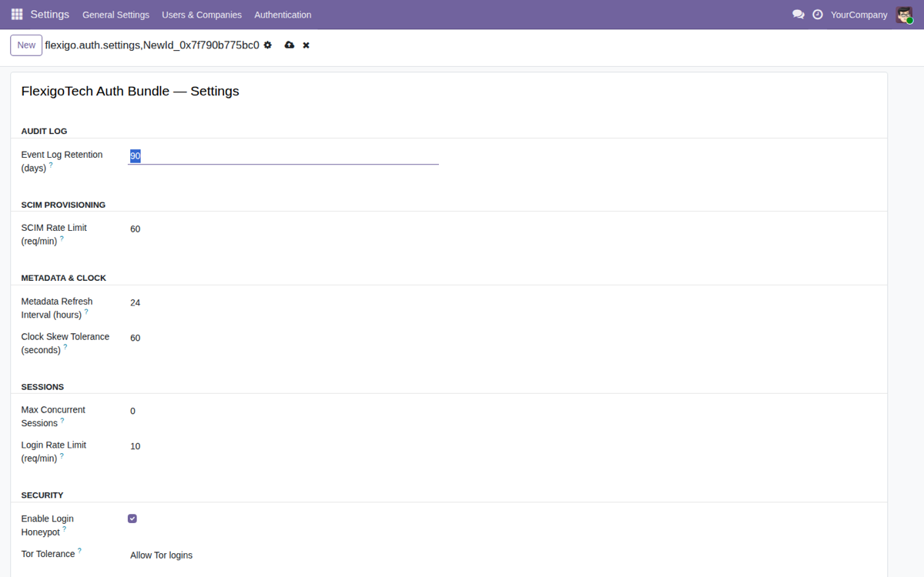Show help tooltip for Login Rate Limit
The width and height of the screenshot is (924, 577).
point(62,456)
